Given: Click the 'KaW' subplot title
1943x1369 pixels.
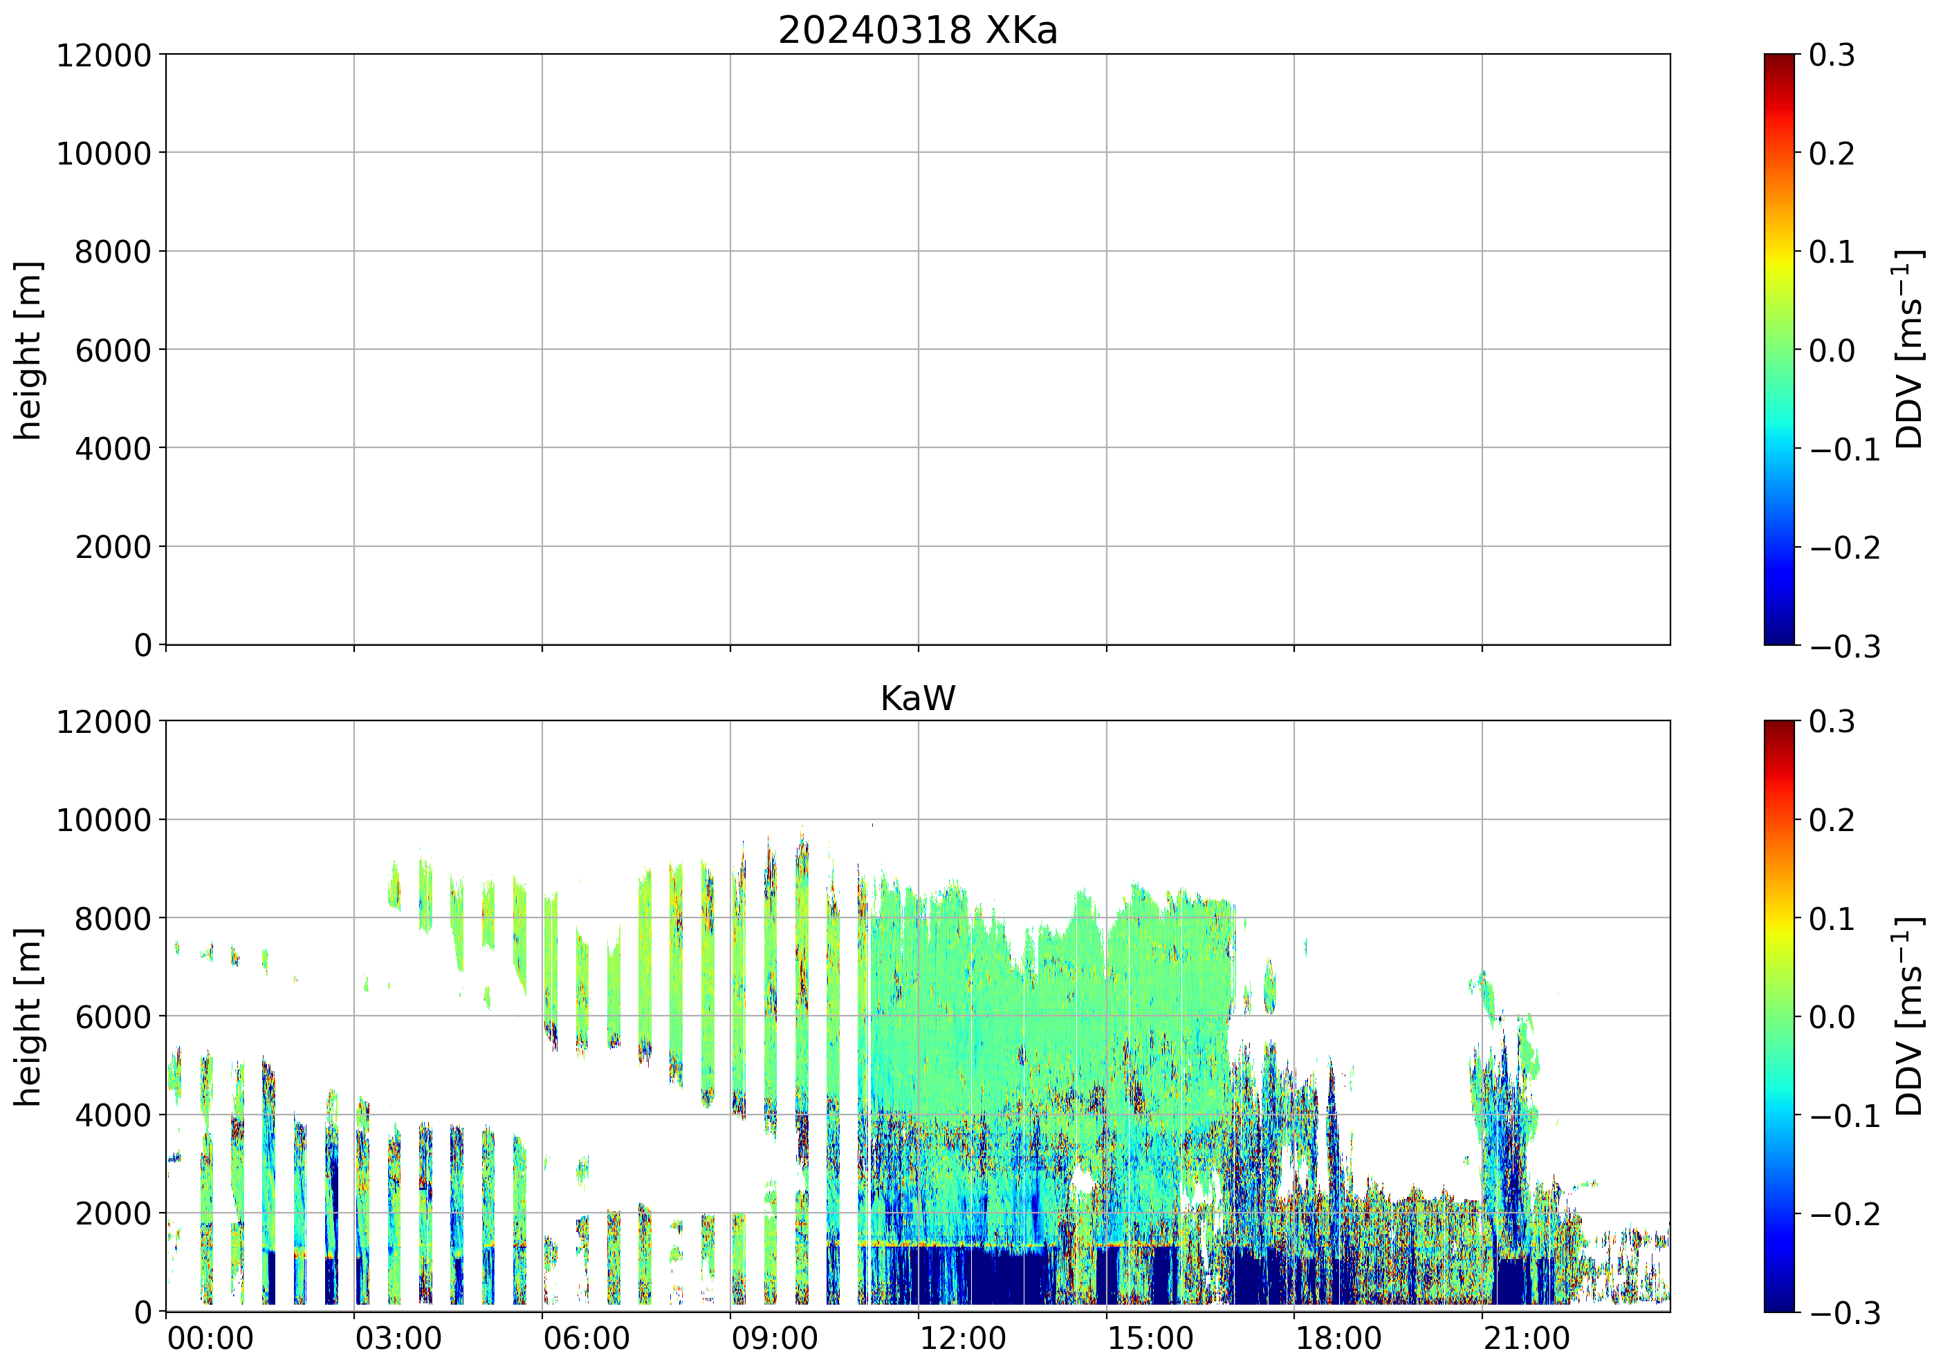Looking at the screenshot, I should pos(917,699).
